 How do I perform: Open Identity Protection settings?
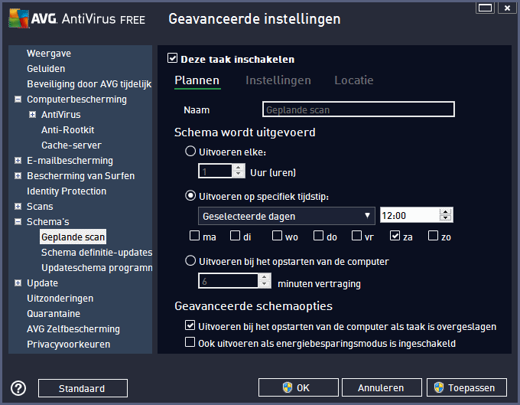(x=67, y=191)
